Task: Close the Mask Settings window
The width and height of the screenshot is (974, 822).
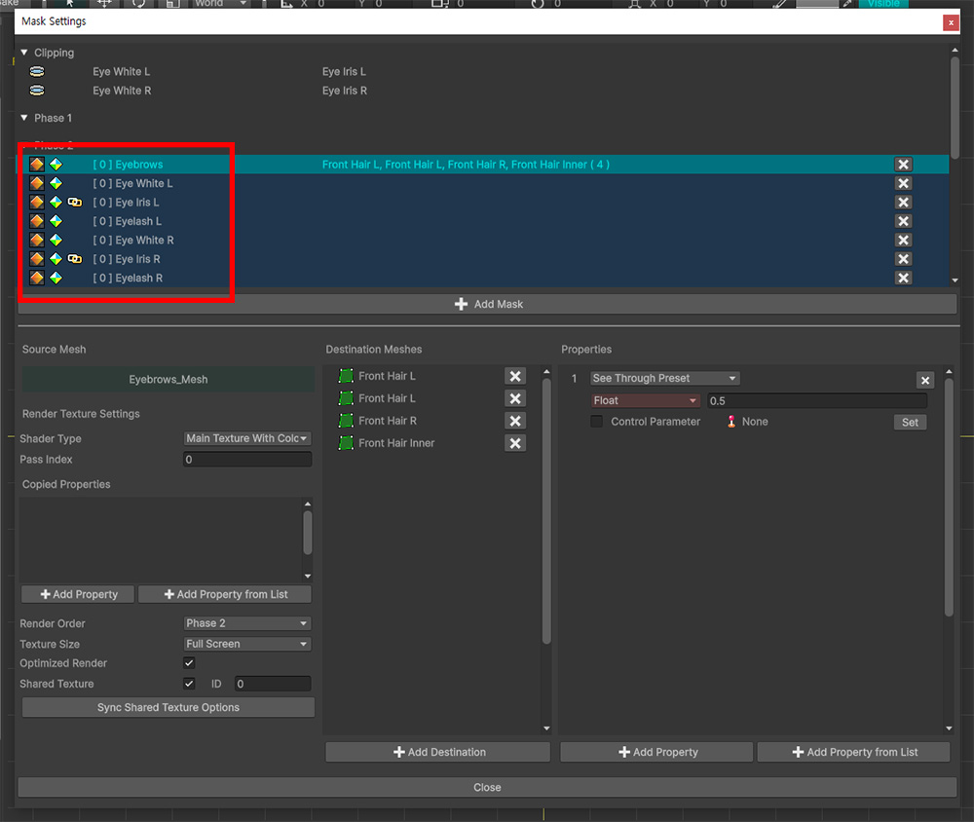Action: coord(951,23)
